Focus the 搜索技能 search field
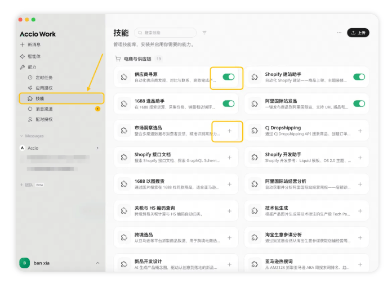 coord(165,33)
